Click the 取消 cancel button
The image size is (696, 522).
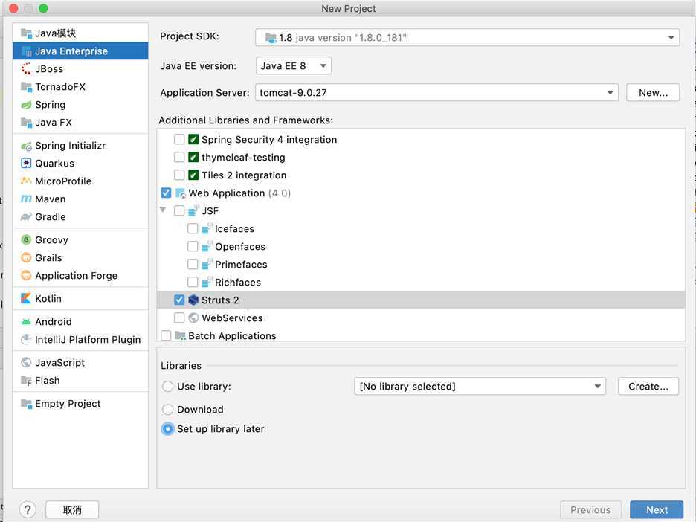pyautogui.click(x=72, y=509)
